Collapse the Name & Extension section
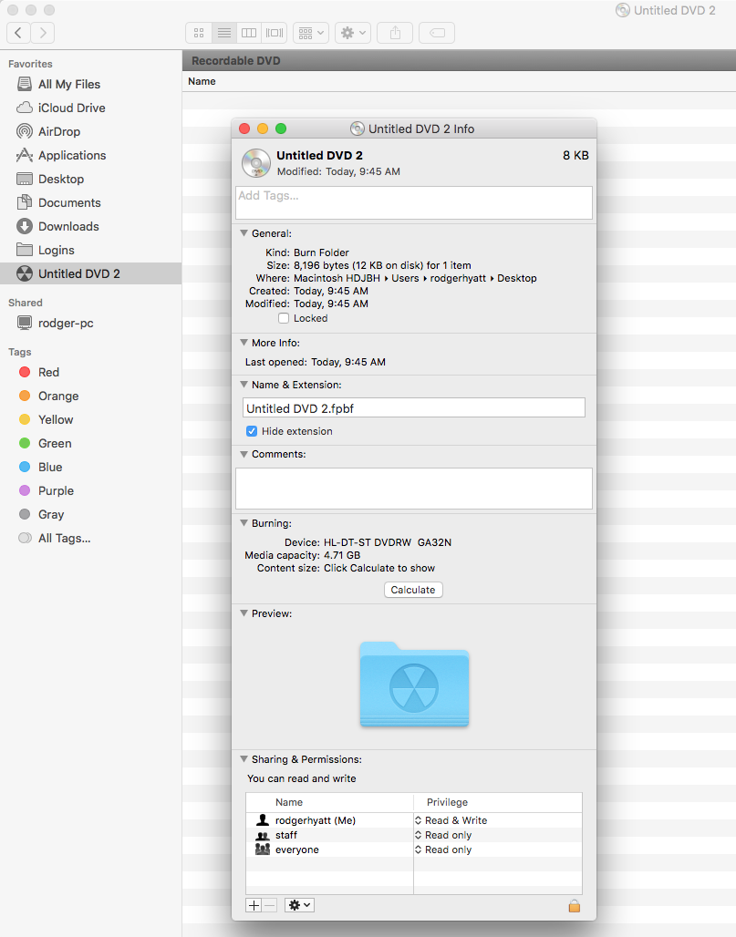This screenshot has width=736, height=937. click(244, 385)
